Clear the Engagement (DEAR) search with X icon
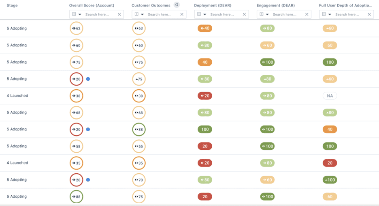Screen dimensions: 379x206 [307, 15]
